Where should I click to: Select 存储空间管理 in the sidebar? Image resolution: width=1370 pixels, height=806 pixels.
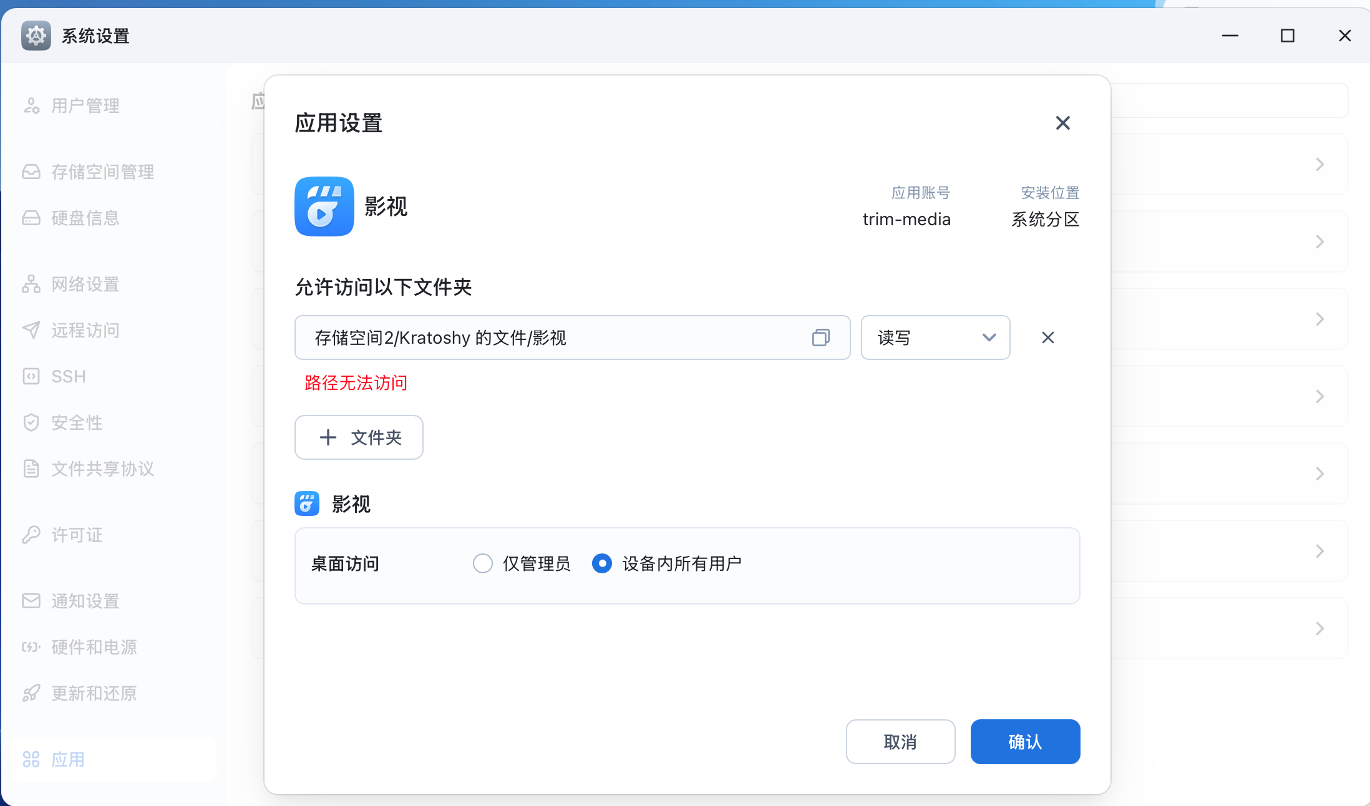102,172
